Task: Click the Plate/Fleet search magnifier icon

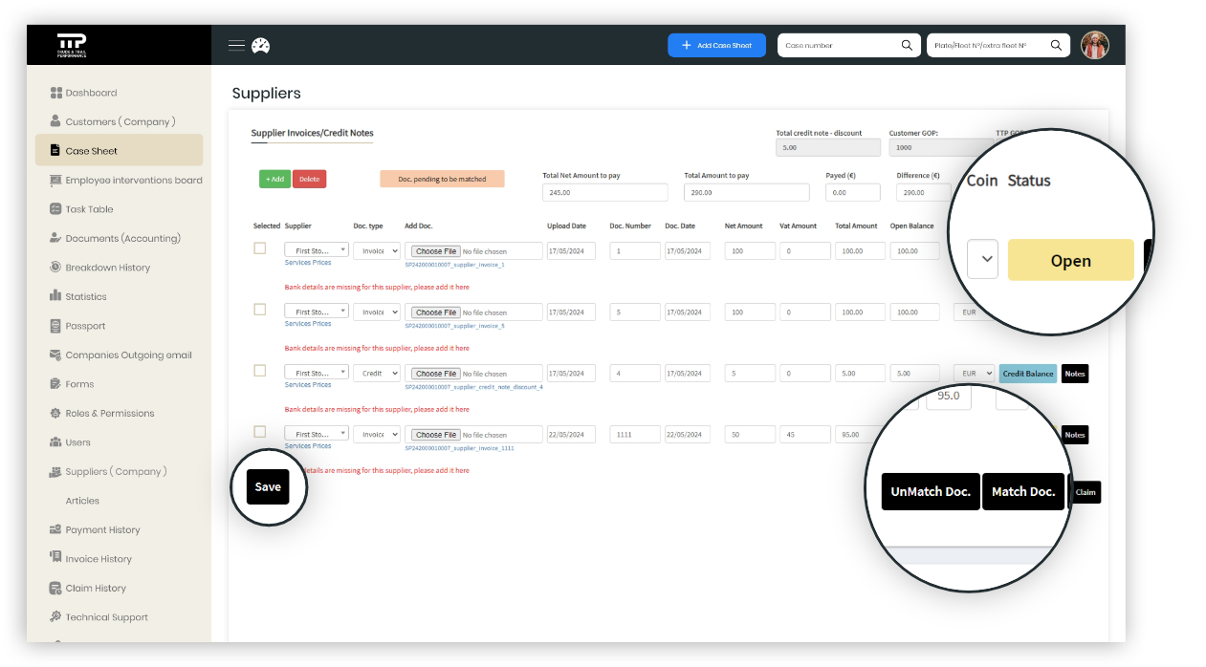Action: pyautogui.click(x=1056, y=45)
